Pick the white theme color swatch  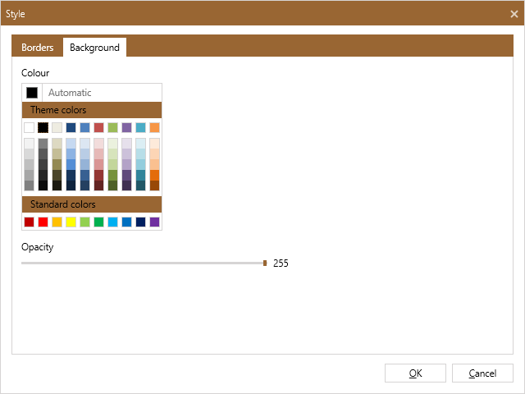pyautogui.click(x=30, y=128)
